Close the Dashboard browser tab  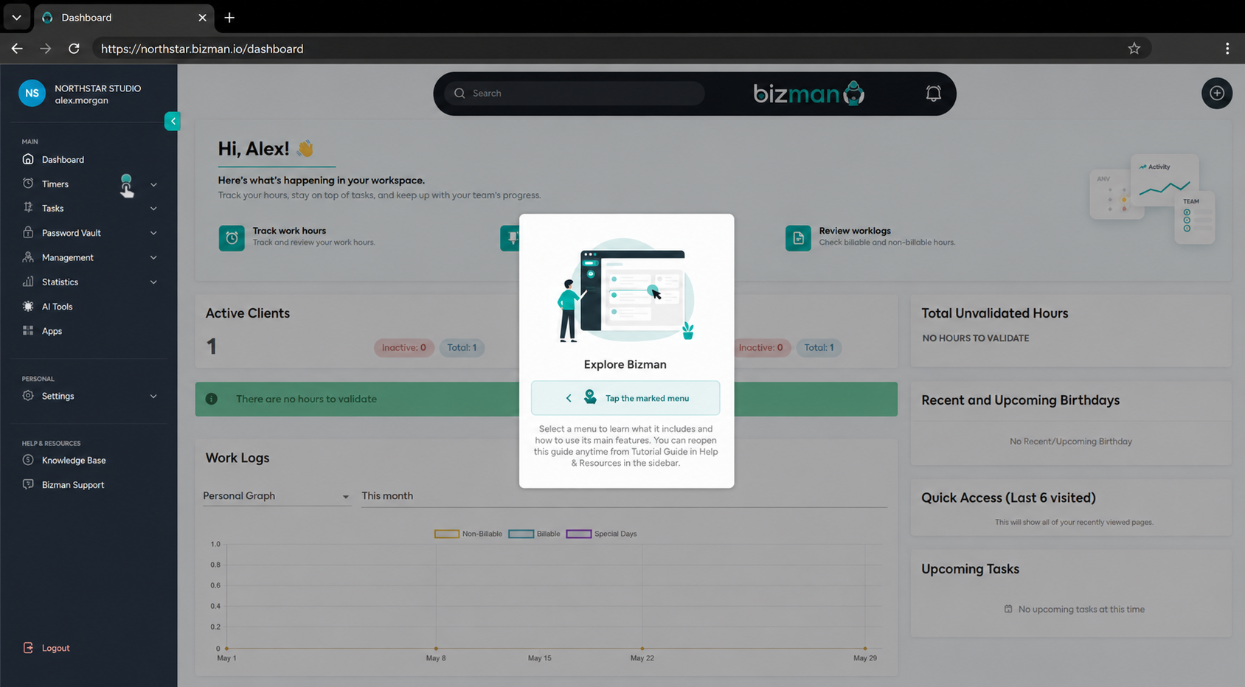point(202,18)
